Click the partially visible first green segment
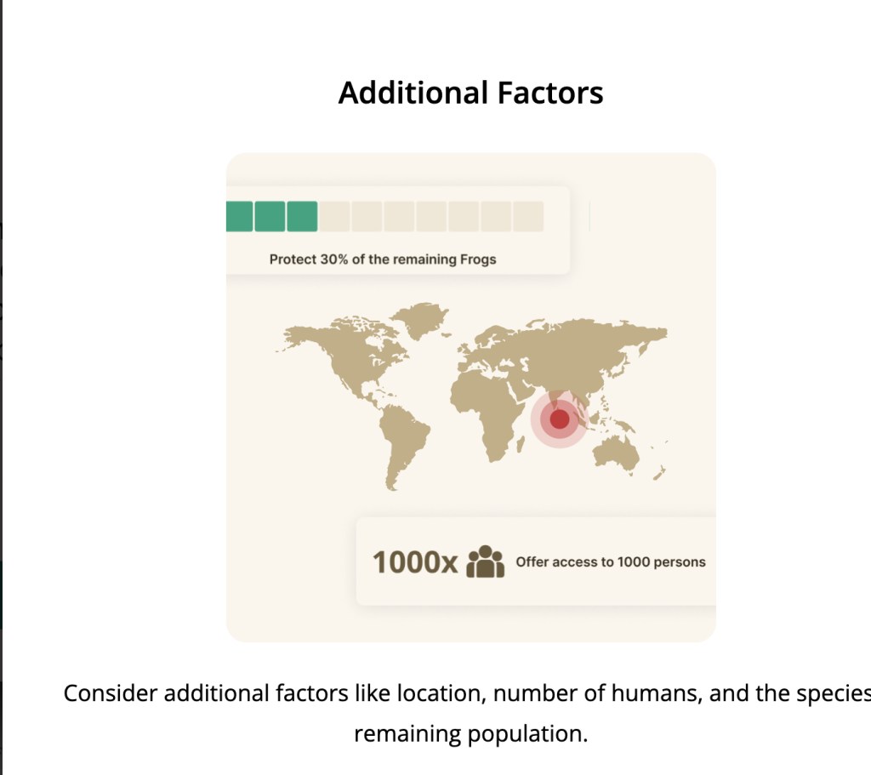 point(239,216)
